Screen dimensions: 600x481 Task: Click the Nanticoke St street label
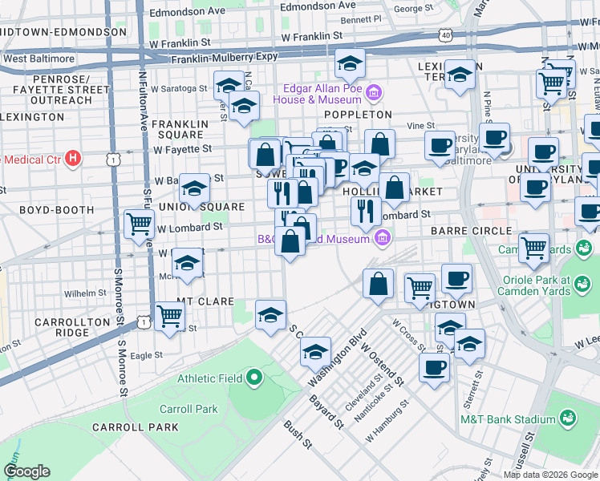374,403
